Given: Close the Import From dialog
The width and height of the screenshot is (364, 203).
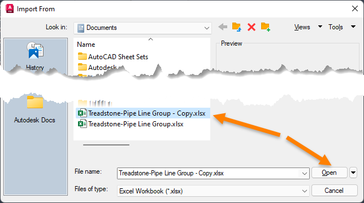Looking at the screenshot, I should (355, 9).
